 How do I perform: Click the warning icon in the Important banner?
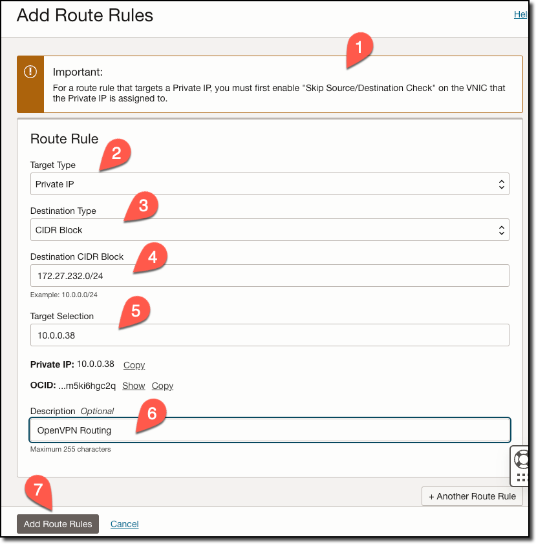click(30, 73)
